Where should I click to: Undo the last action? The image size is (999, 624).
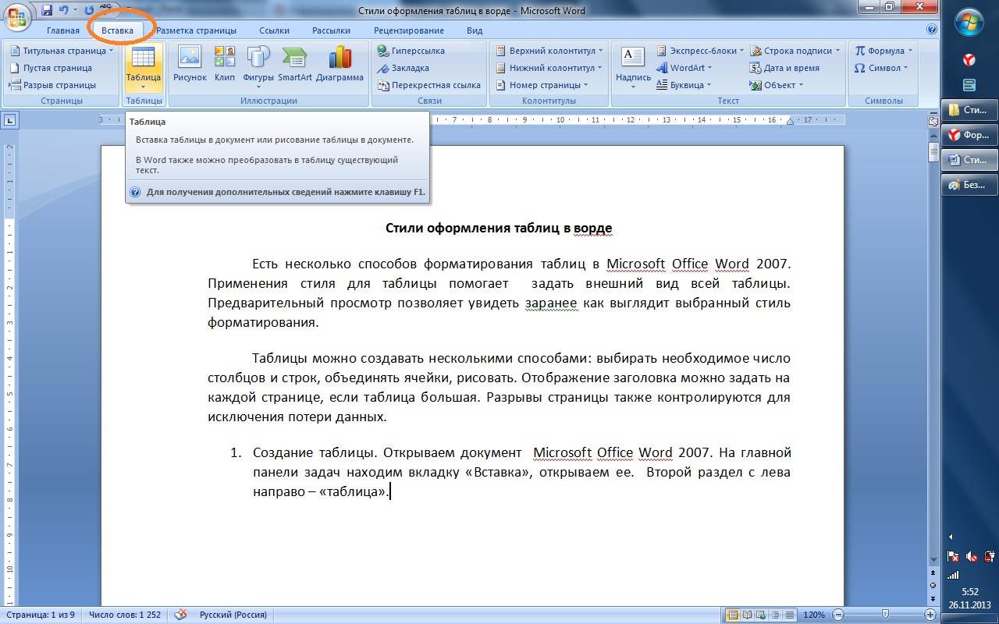pyautogui.click(x=65, y=10)
